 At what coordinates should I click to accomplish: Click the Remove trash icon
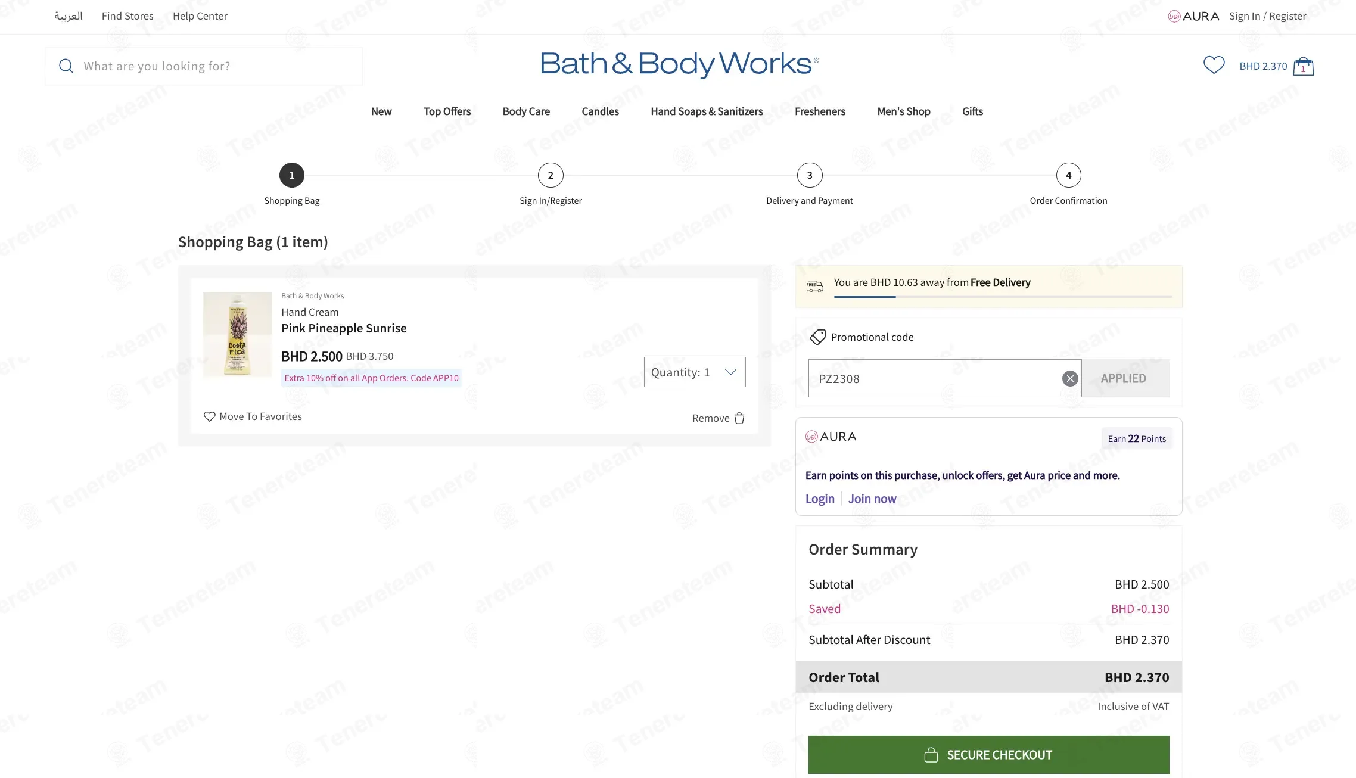tap(739, 418)
